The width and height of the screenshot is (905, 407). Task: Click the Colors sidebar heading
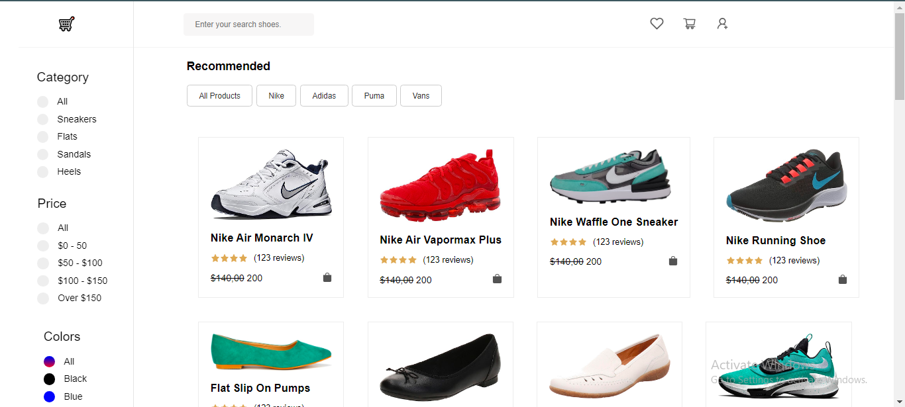62,337
